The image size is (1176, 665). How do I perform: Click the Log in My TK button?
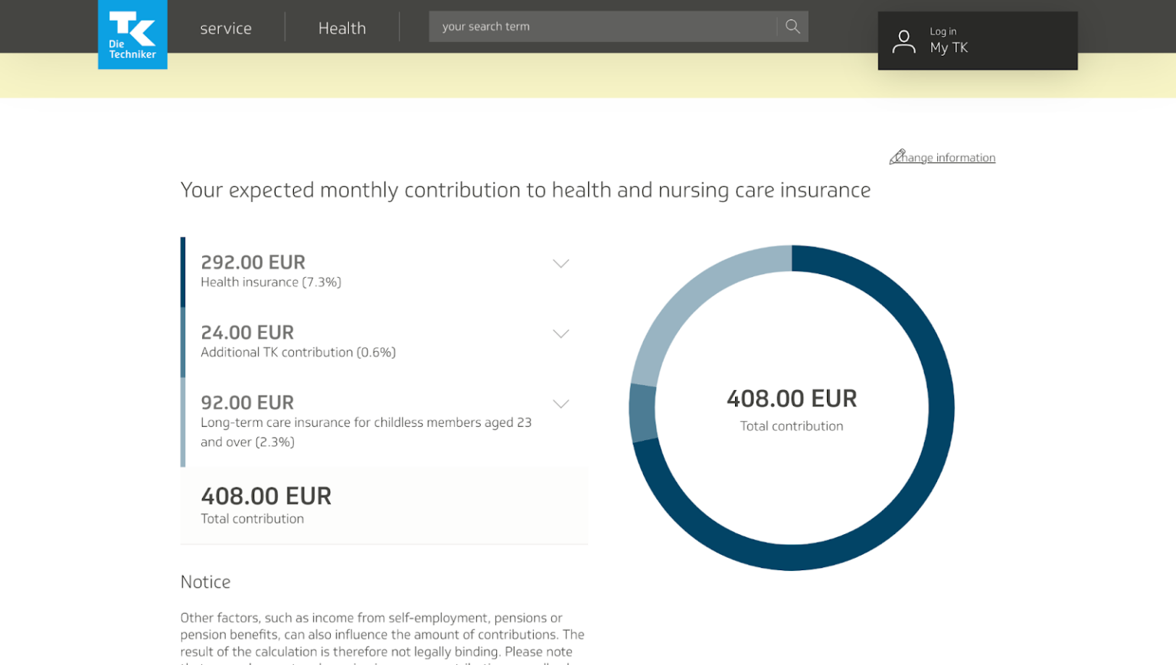tap(977, 40)
